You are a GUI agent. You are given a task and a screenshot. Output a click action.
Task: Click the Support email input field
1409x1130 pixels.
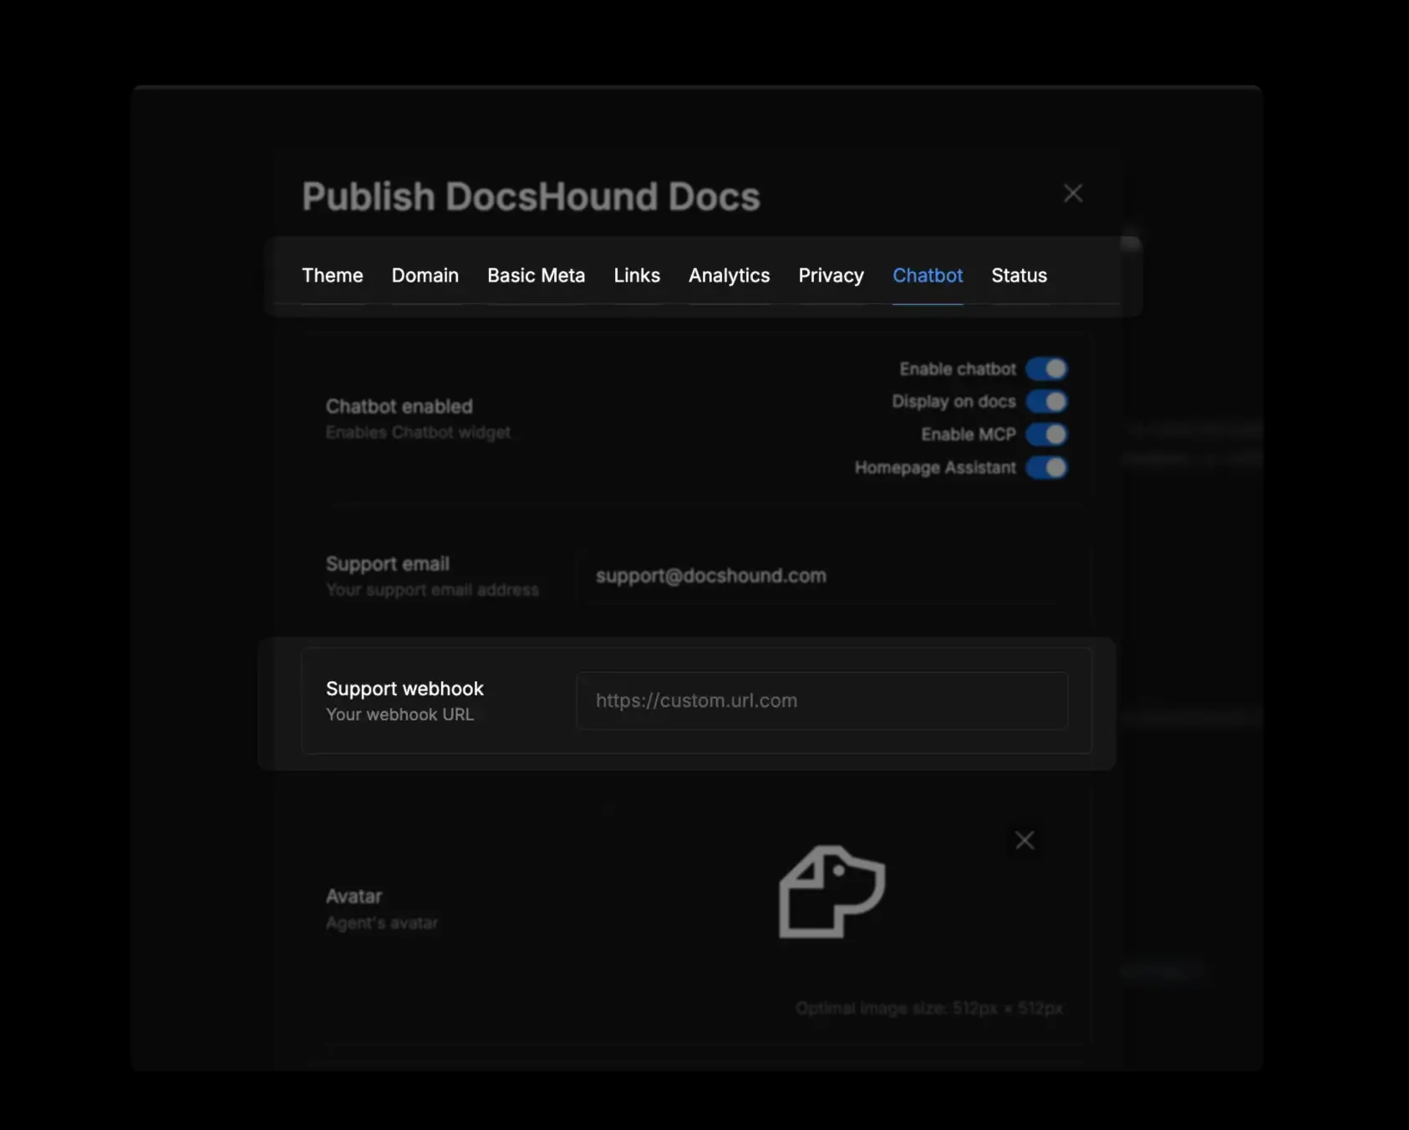pos(821,576)
